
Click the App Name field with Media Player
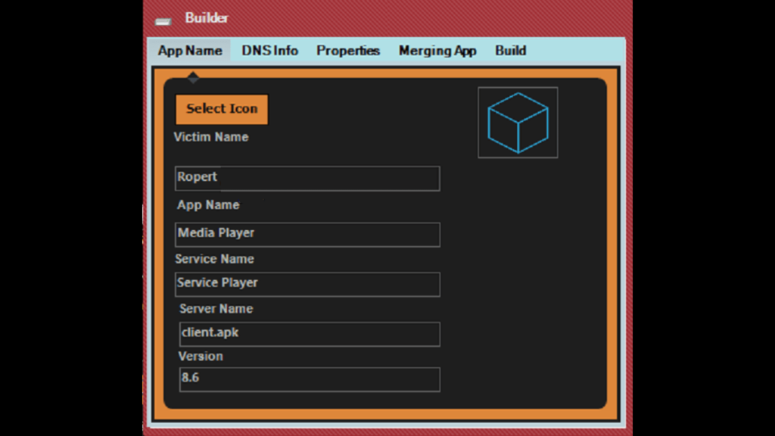click(x=307, y=235)
